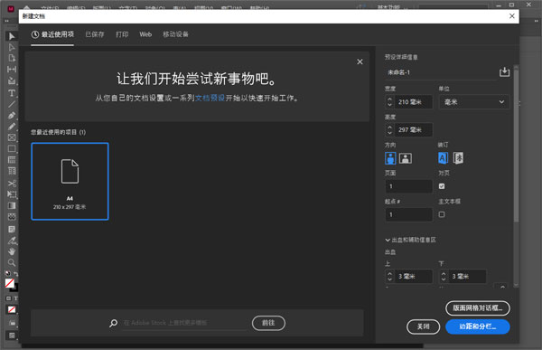Select the Pen tool
Image resolution: width=542 pixels, height=350 pixels.
point(12,115)
